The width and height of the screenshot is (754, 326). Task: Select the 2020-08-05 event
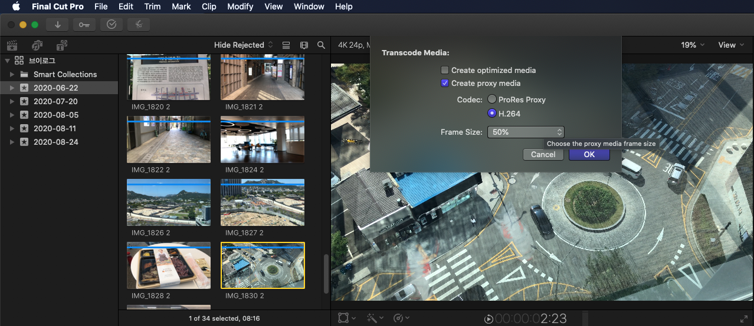59,115
